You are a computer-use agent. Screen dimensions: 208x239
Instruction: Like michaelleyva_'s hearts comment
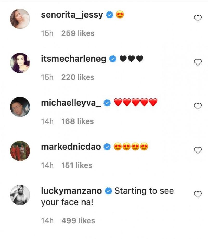198,106
